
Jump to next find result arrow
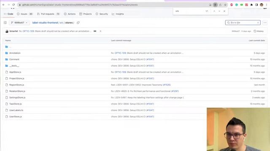click(219, 11)
